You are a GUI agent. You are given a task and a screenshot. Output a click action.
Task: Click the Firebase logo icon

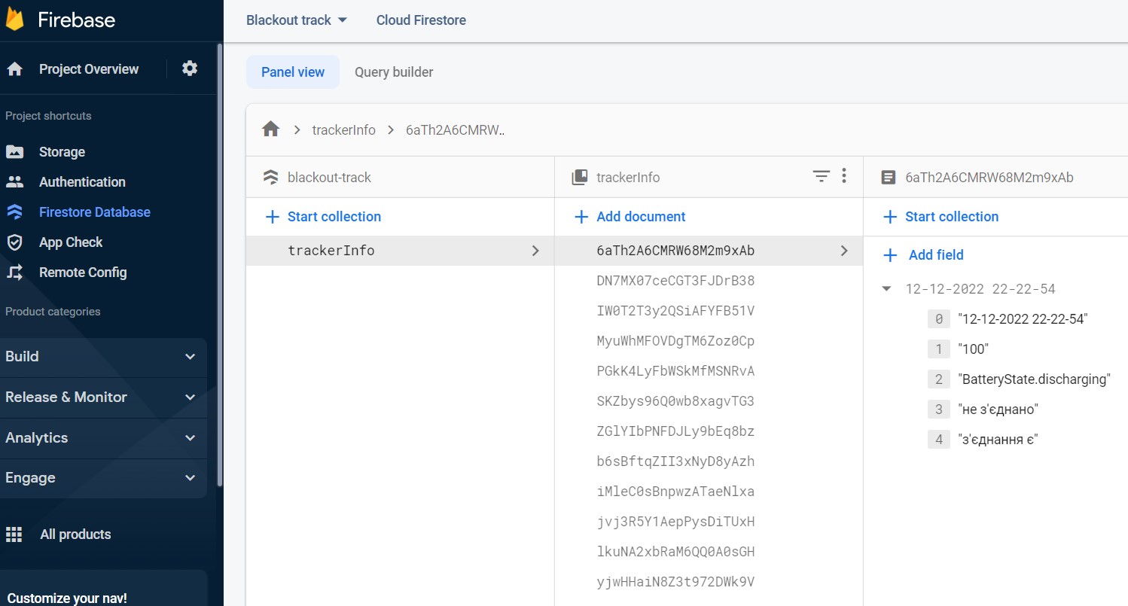tap(16, 20)
